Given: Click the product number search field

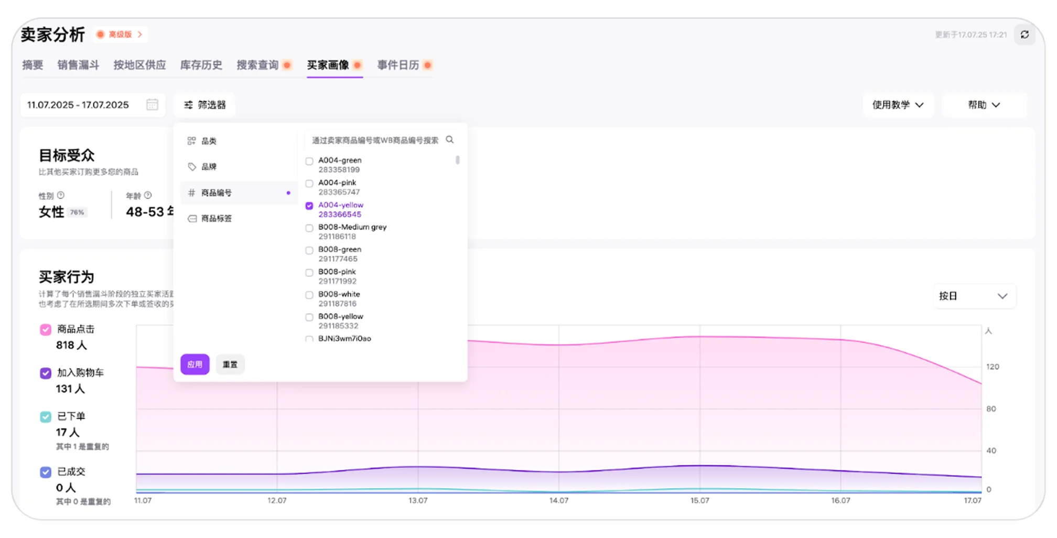Looking at the screenshot, I should tap(375, 140).
